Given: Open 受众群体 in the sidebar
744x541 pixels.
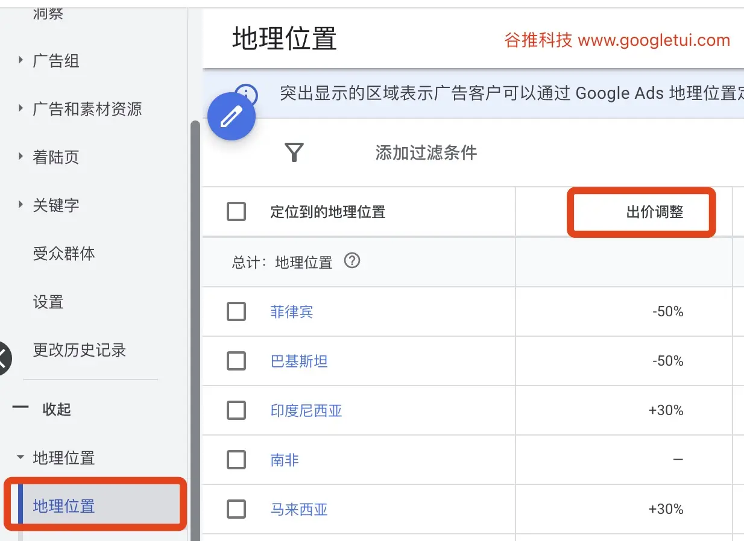Looking at the screenshot, I should 64,254.
